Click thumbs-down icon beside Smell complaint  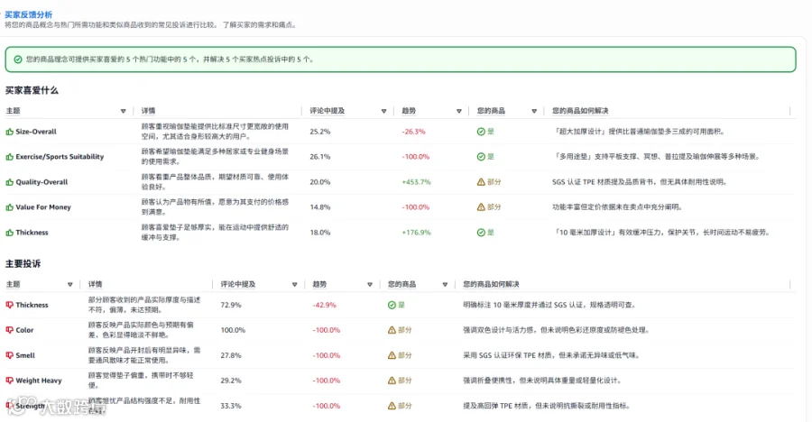tap(9, 355)
